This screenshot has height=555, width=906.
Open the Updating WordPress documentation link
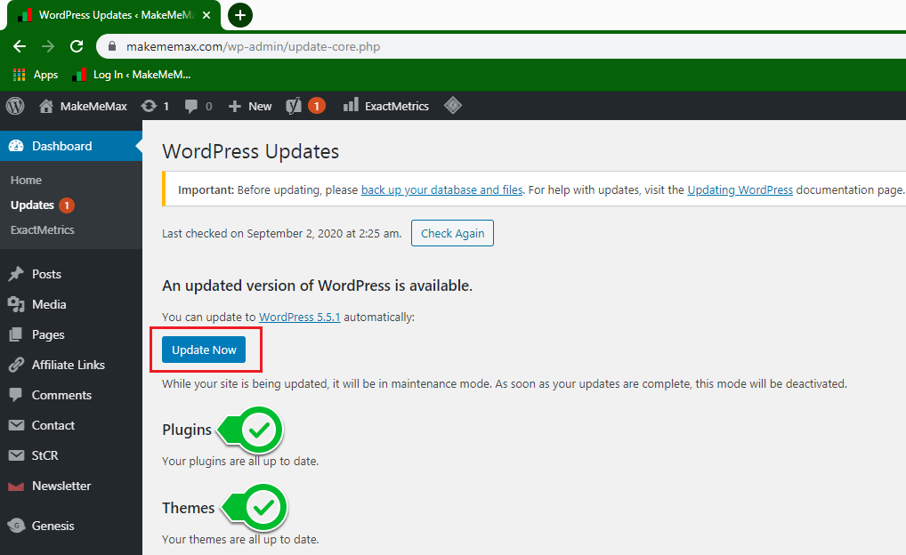pyautogui.click(x=740, y=190)
